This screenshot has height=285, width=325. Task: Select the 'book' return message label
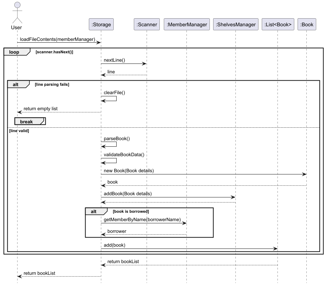[x=113, y=182]
